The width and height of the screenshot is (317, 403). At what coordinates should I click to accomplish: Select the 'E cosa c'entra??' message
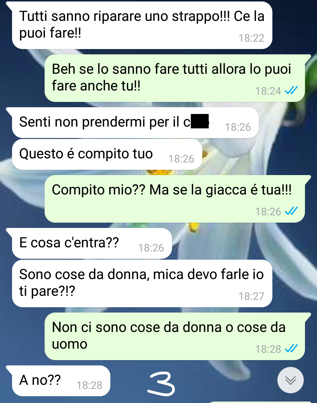pos(92,243)
